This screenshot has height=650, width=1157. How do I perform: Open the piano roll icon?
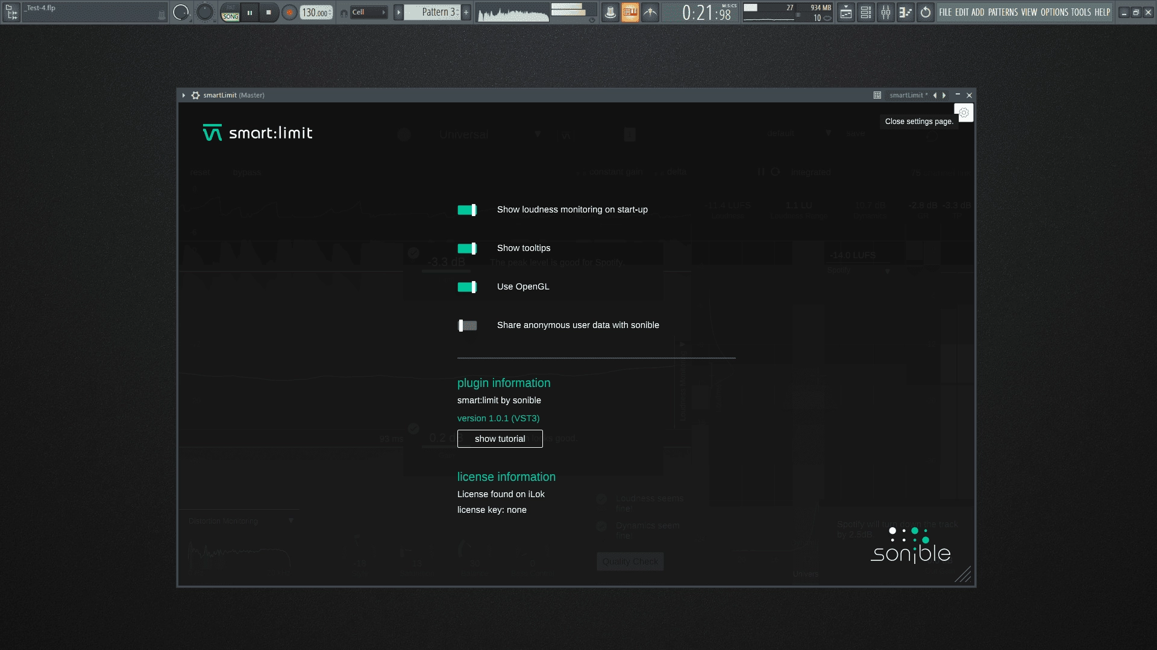906,12
